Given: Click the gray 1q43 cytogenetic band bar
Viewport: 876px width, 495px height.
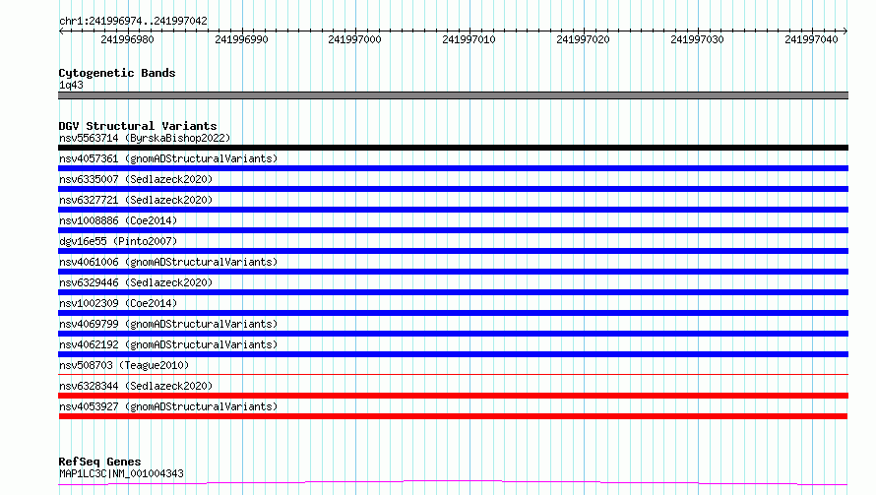Looking at the screenshot, I should coord(453,95).
